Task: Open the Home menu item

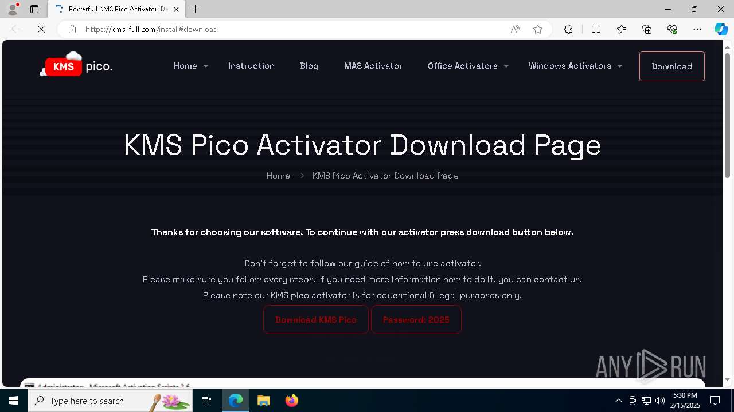Action: (185, 66)
